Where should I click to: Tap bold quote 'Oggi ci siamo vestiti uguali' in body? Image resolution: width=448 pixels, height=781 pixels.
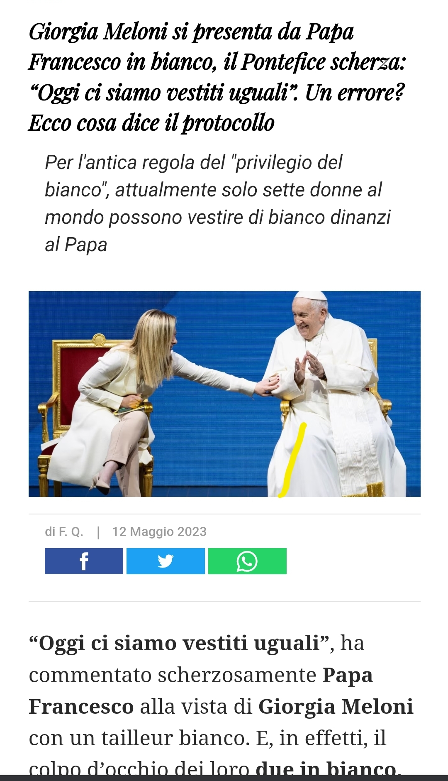[x=179, y=643]
